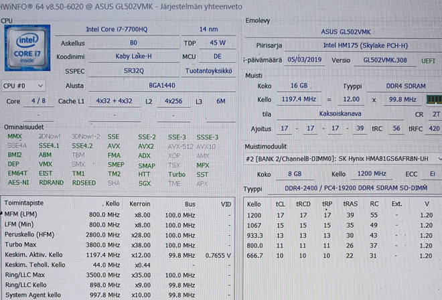Viewport: 442px width, 300px height.
Task: Click the L2 cache value 4x256
Action: [173, 101]
